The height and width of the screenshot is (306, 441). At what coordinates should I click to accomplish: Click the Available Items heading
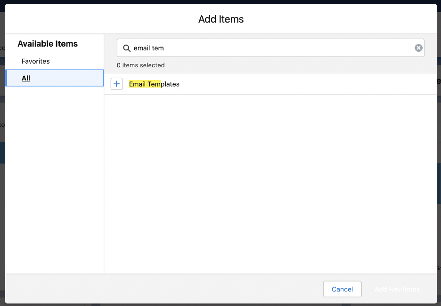pos(48,44)
